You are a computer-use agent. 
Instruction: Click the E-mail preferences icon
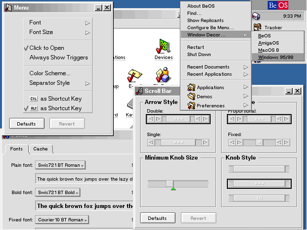(134, 75)
